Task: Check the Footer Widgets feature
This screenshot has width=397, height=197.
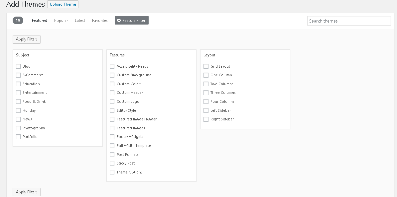Action: (112, 137)
